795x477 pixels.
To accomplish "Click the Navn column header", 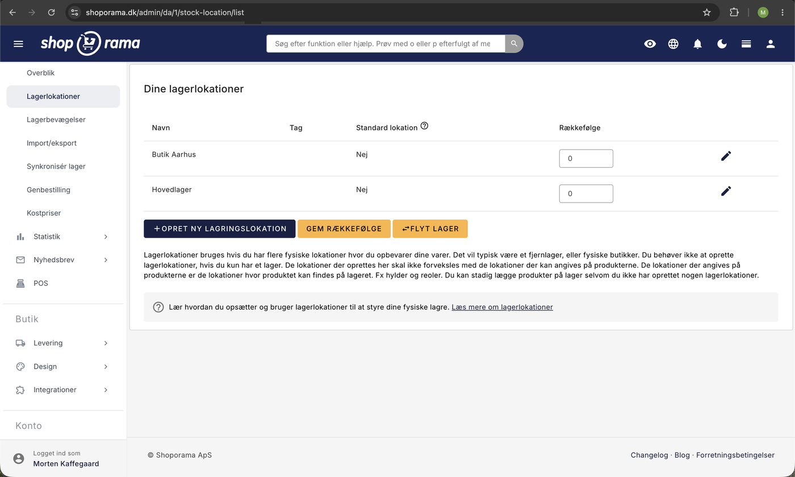I will pyautogui.click(x=161, y=128).
